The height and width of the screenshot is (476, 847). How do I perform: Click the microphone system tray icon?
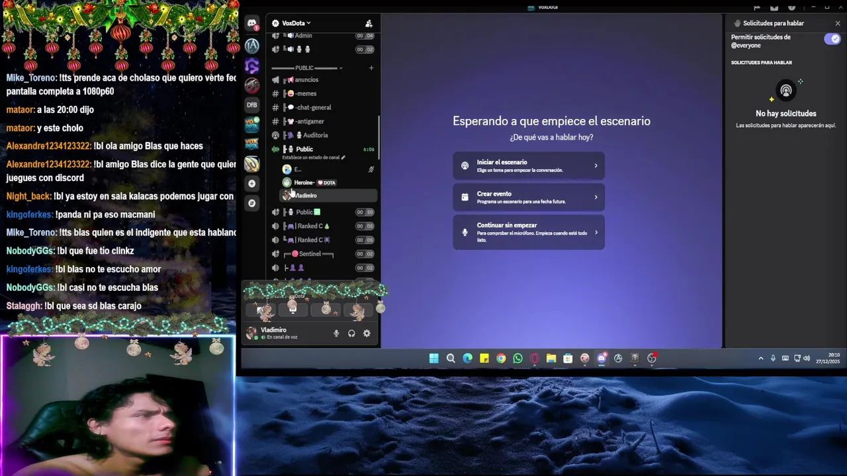[x=773, y=358]
